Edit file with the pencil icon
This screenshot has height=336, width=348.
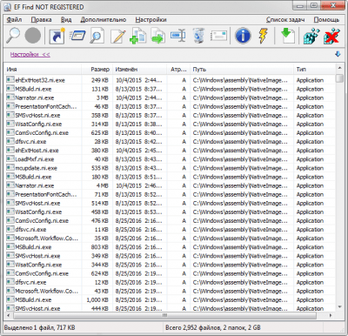coord(118,36)
